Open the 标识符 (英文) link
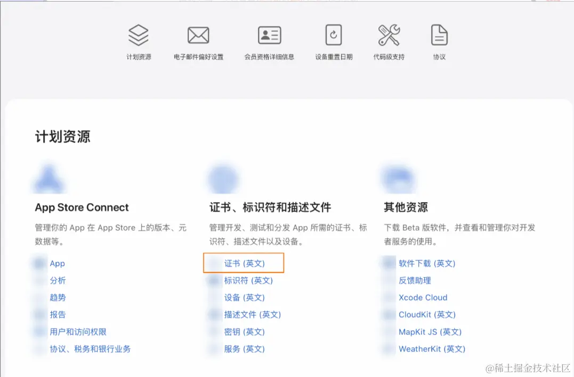Screen dimensions: 574x377 click(248, 281)
